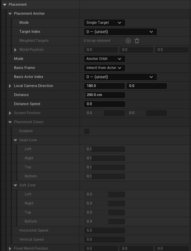This screenshot has height=251, width=191.
Task: Click the Local Camera Direction 180.0 field
Action: click(x=105, y=86)
